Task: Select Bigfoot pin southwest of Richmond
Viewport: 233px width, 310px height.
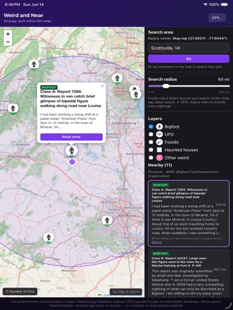Action: pos(107,220)
